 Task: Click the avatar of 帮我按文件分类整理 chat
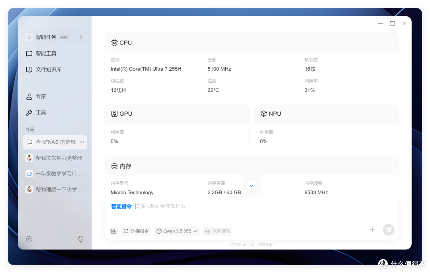[x=29, y=158]
